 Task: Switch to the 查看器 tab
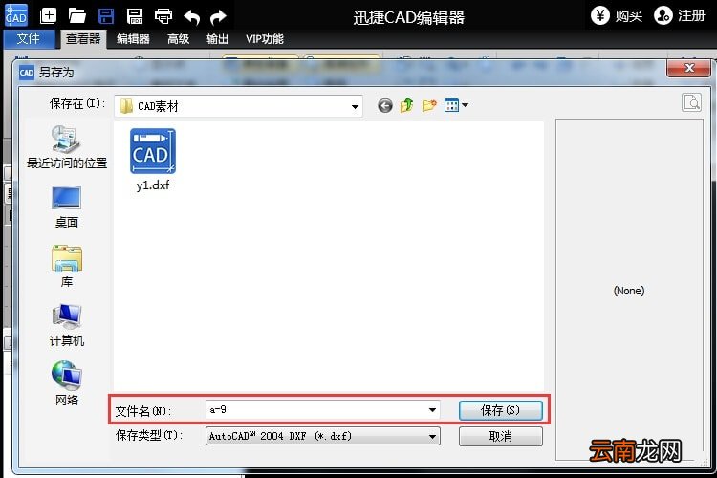tap(83, 39)
